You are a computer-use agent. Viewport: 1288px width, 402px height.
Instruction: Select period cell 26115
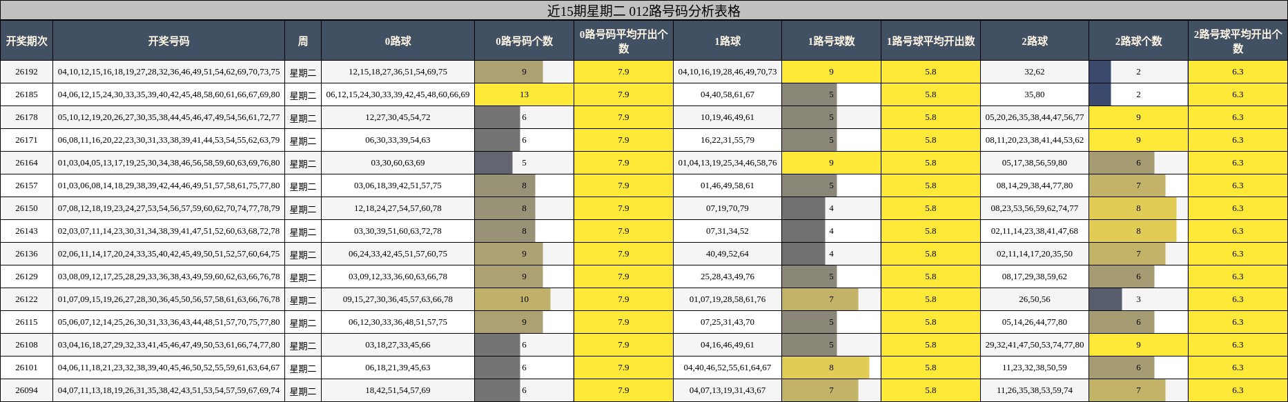(26, 322)
